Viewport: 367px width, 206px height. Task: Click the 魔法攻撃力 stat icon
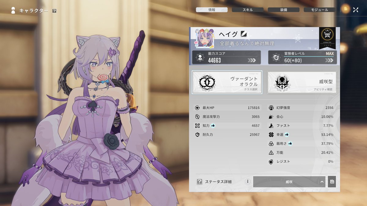[197, 117]
